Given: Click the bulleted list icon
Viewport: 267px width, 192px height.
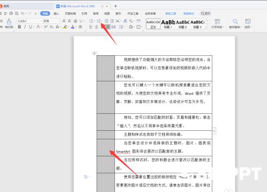Looking at the screenshot, I should coord(91,21).
